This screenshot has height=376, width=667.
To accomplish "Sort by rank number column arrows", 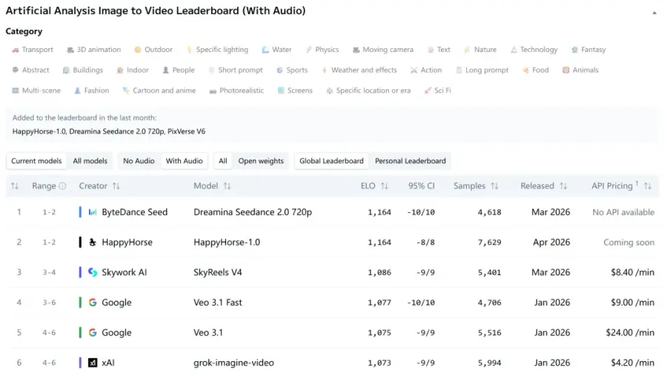I will click(x=15, y=186).
